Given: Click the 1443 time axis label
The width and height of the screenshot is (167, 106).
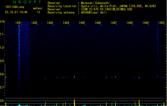Looking at the screenshot, I should (50, 23).
